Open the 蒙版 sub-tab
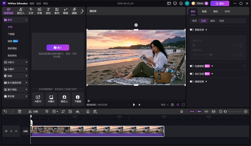The image size is (251, 146). (213, 21)
